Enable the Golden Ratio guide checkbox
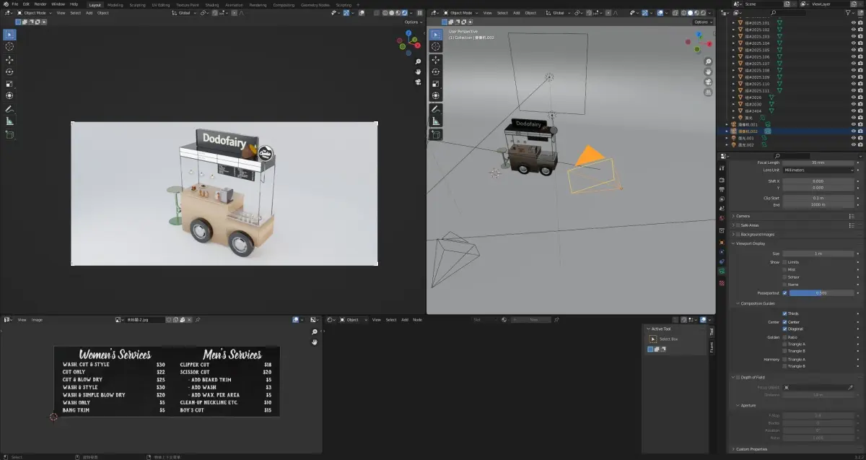 pos(785,337)
